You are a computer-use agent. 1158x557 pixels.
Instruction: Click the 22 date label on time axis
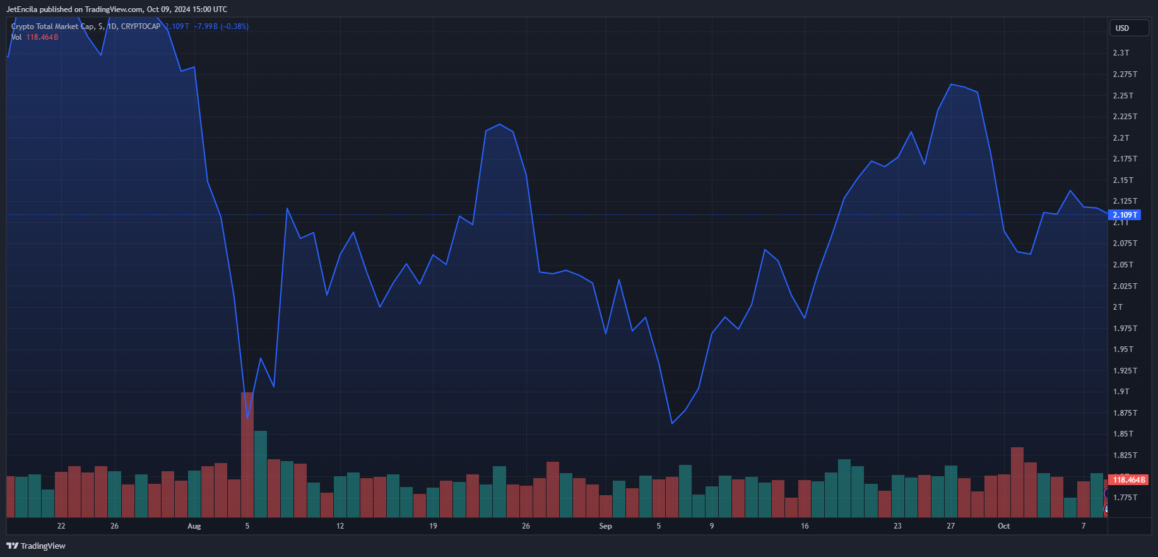[61, 526]
